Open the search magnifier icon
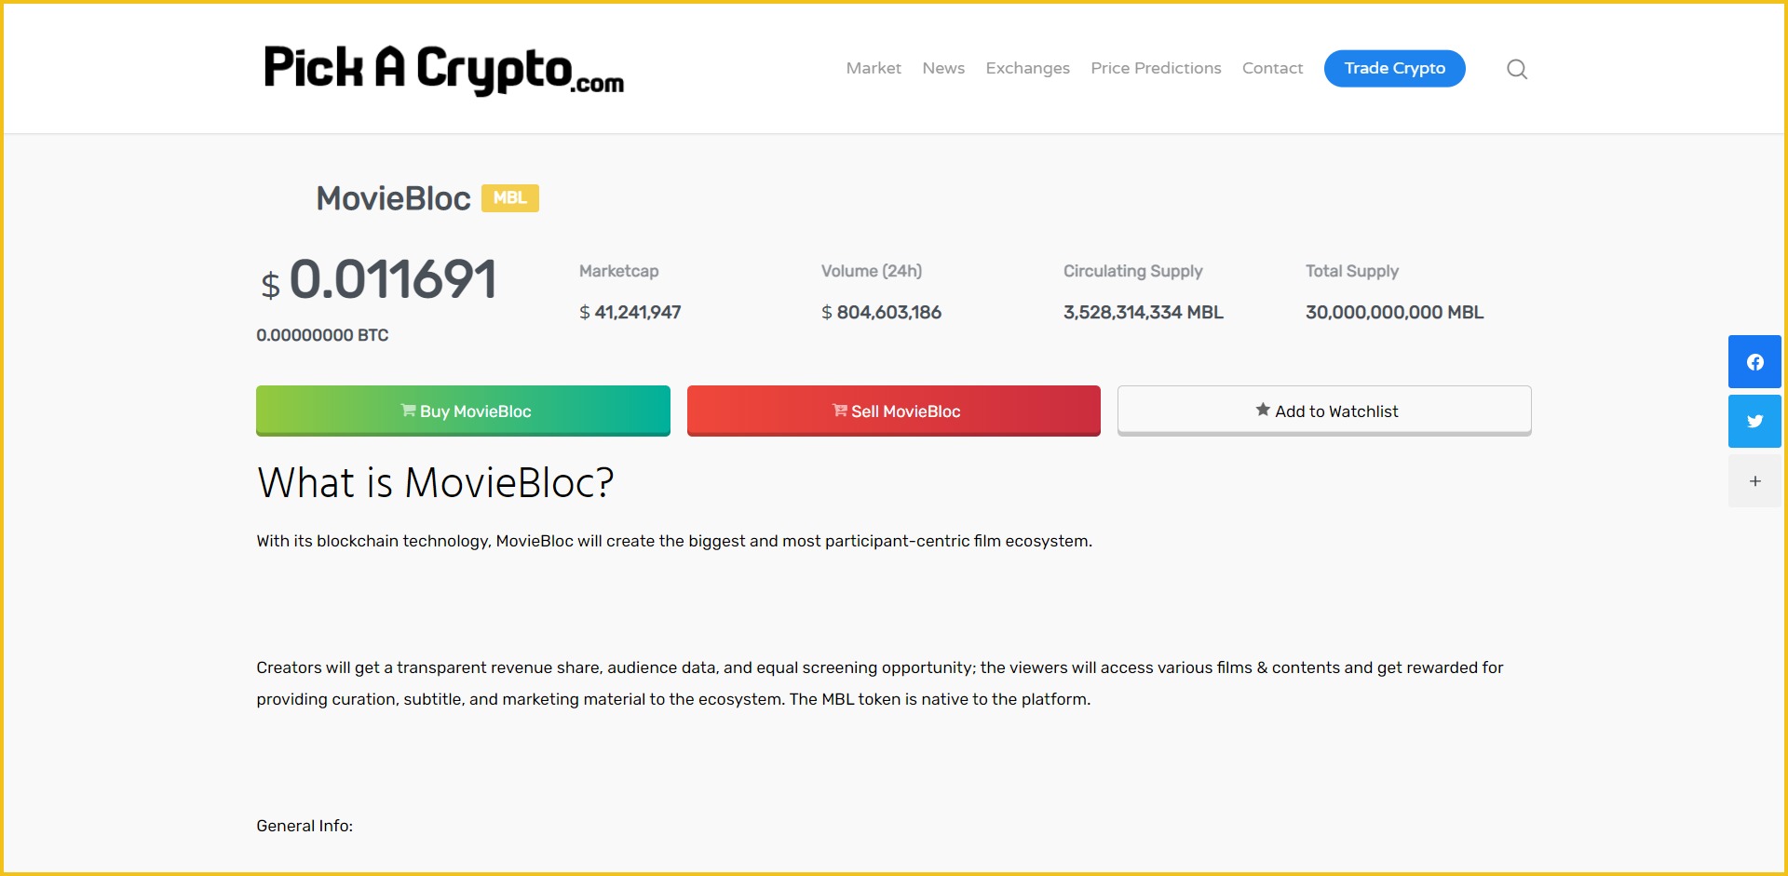The image size is (1788, 876). click(x=1516, y=69)
